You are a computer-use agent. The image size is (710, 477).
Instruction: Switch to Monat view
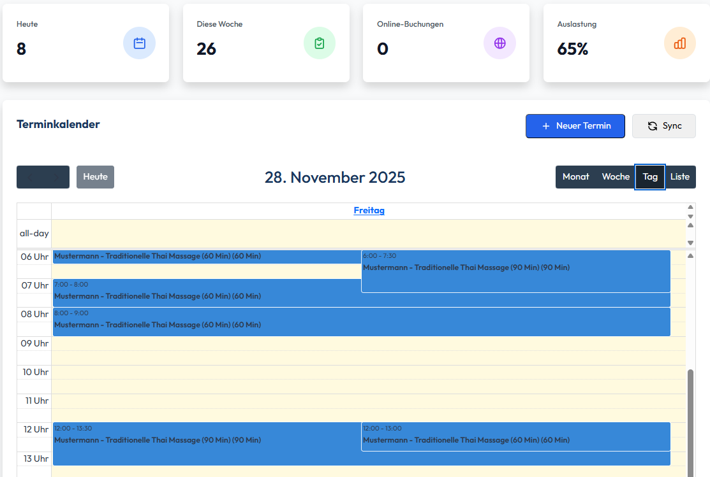pyautogui.click(x=575, y=176)
